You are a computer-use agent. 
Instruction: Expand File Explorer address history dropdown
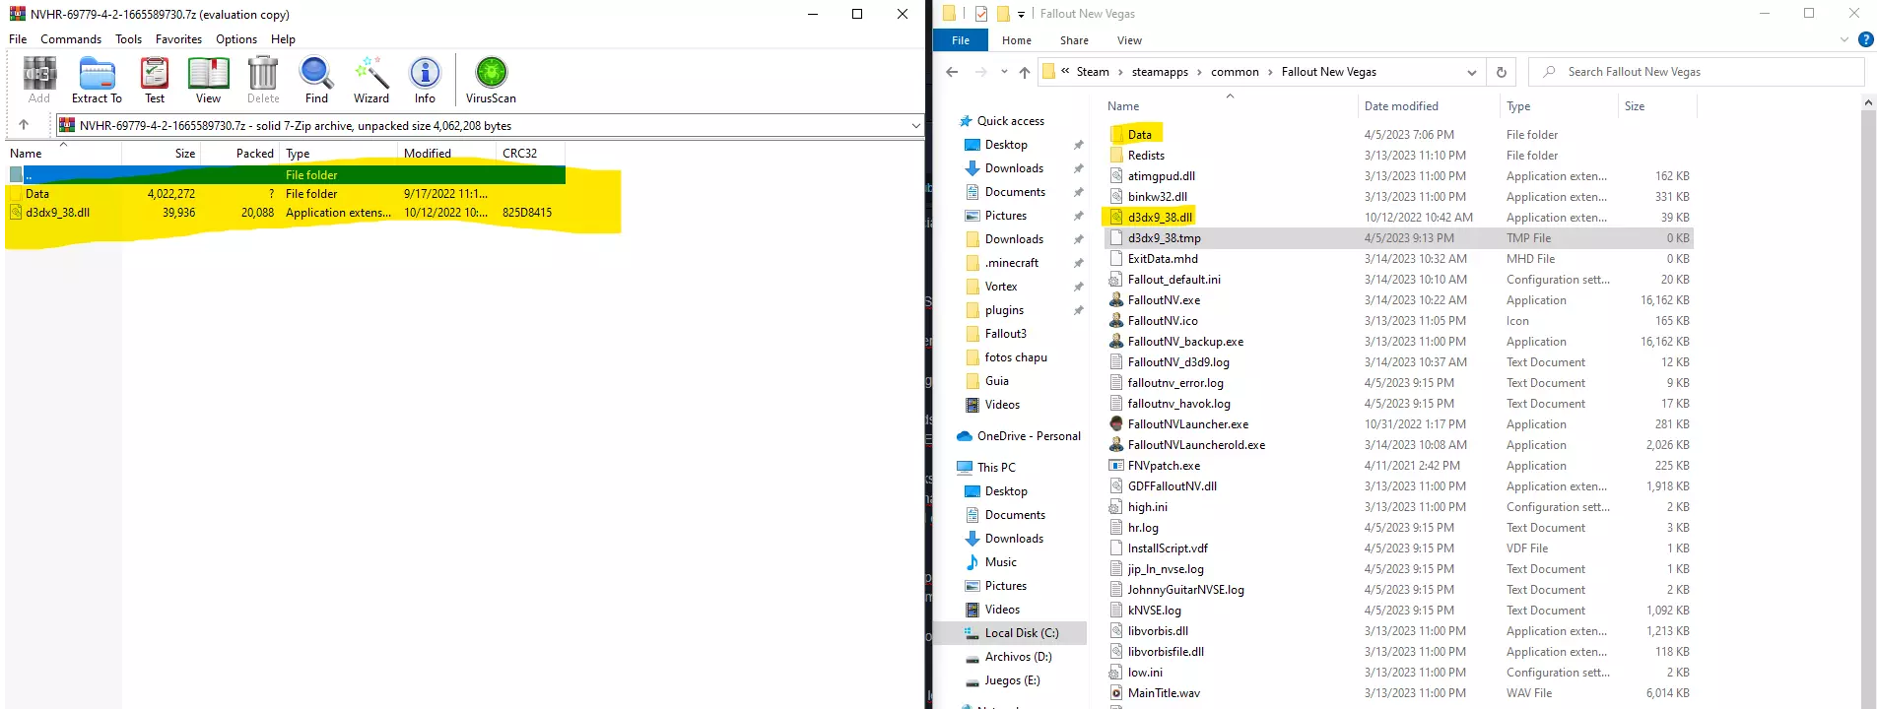(1471, 72)
